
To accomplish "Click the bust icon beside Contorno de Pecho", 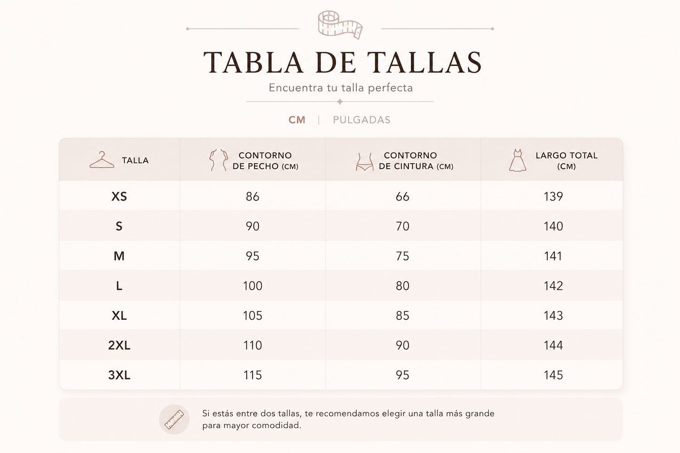I will [x=218, y=160].
